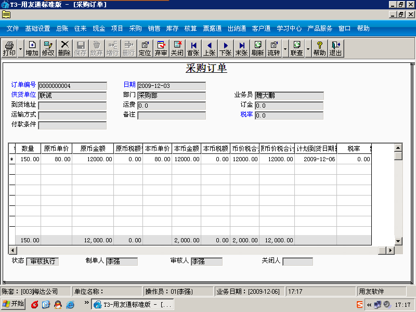Image resolution: width=416 pixels, height=312 pixels.
Task: Open the QQ penguin quick launch icon
Action: point(58,305)
